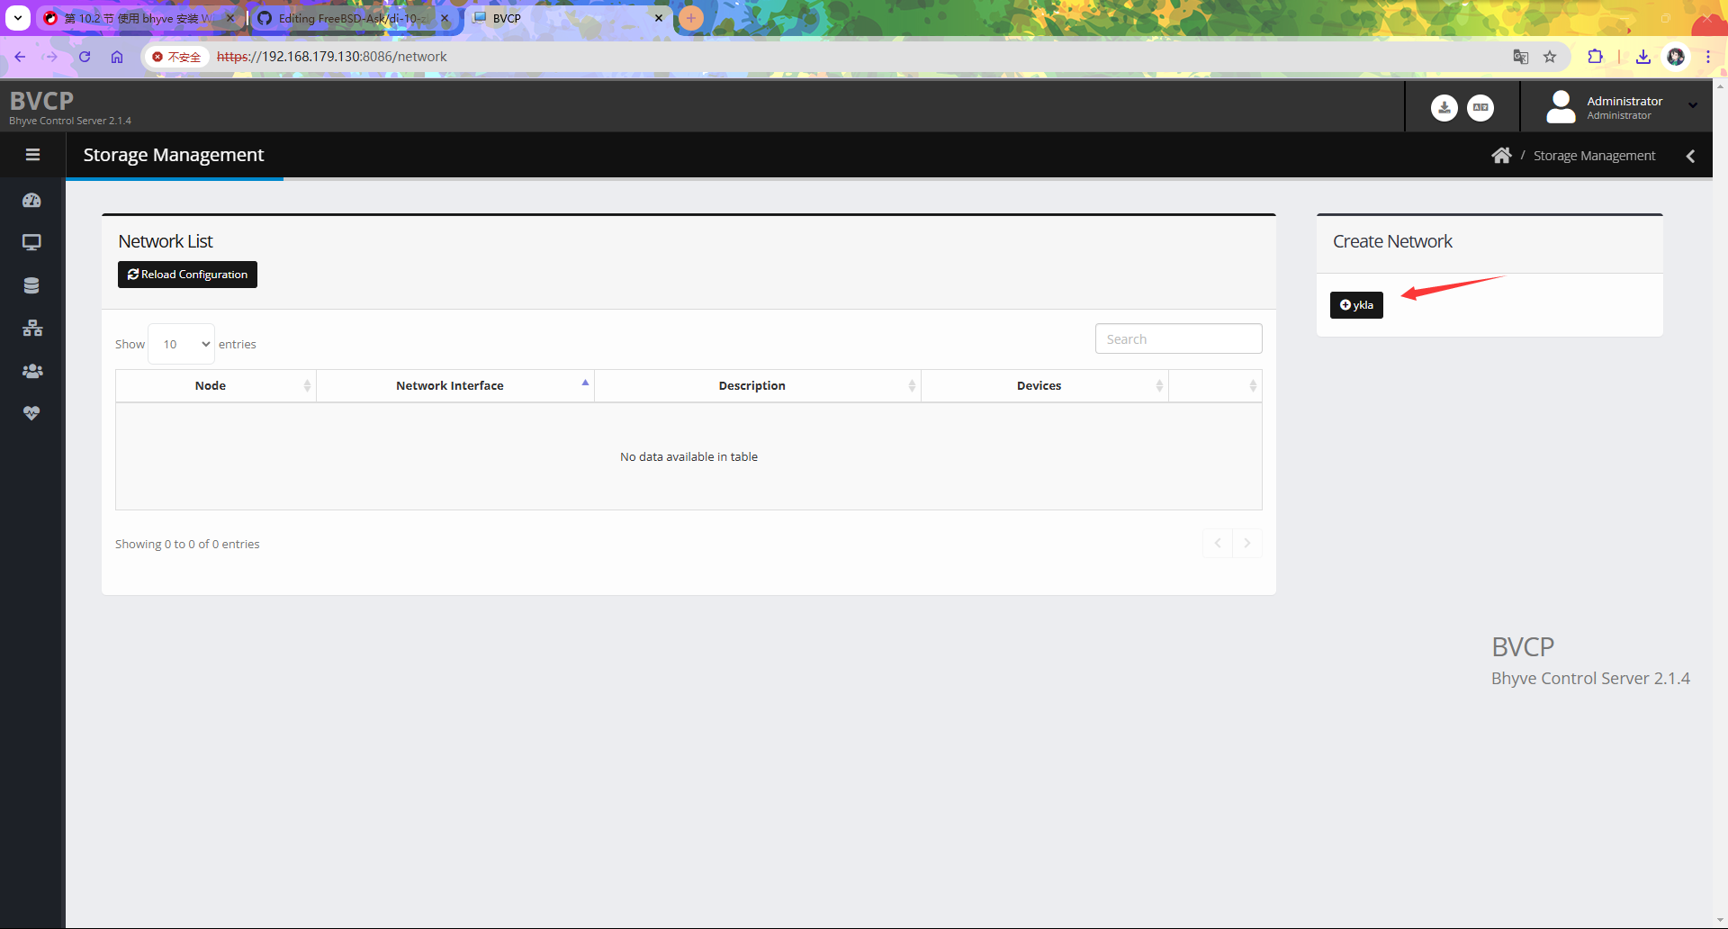Click the URL address bar
The height and width of the screenshot is (929, 1728).
(x=855, y=57)
